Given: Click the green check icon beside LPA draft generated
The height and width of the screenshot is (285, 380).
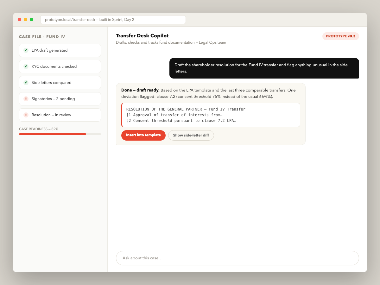Looking at the screenshot, I should coord(26,50).
